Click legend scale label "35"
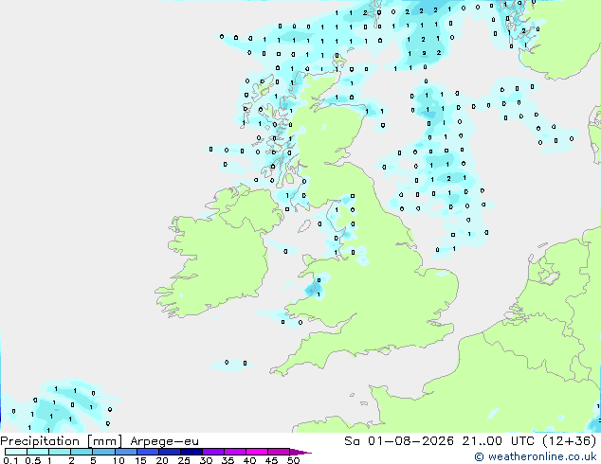 pyautogui.click(x=228, y=460)
